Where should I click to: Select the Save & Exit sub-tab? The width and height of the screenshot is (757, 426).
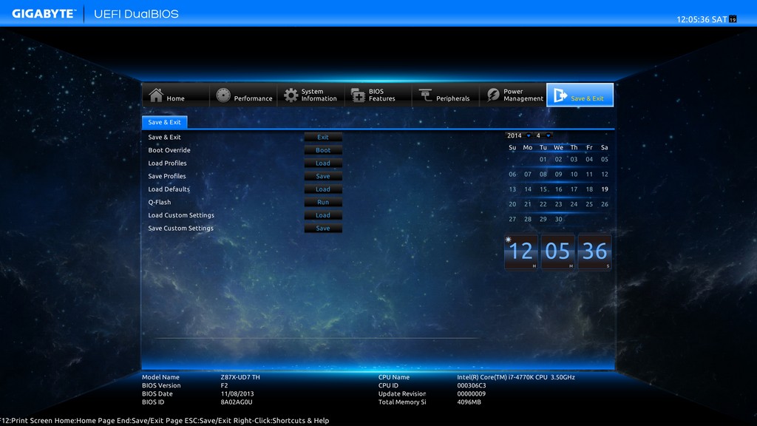(x=165, y=122)
